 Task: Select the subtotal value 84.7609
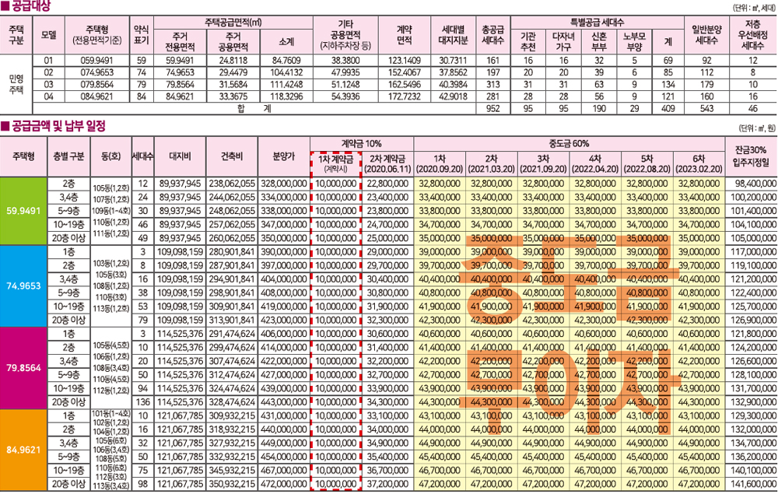coord(286,61)
